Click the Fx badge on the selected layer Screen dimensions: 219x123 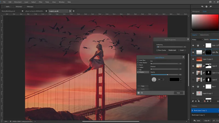coord(217,52)
